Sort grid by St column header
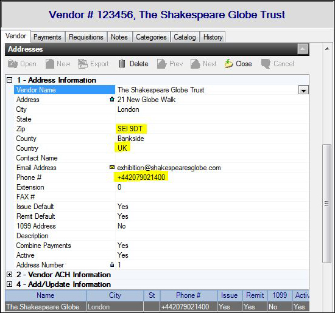Viewport: 335px width, 313px height. [x=152, y=295]
